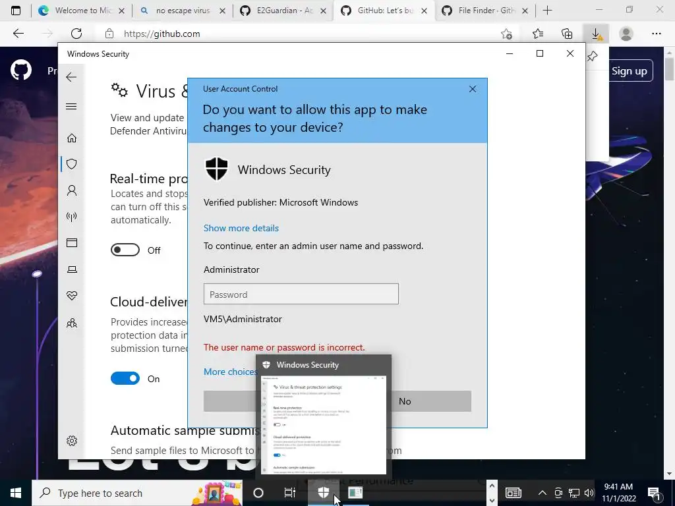Open Device performance & health heart icon

point(72,296)
